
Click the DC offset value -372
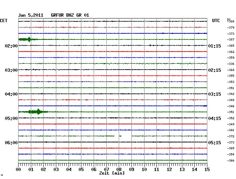[x=231, y=137]
